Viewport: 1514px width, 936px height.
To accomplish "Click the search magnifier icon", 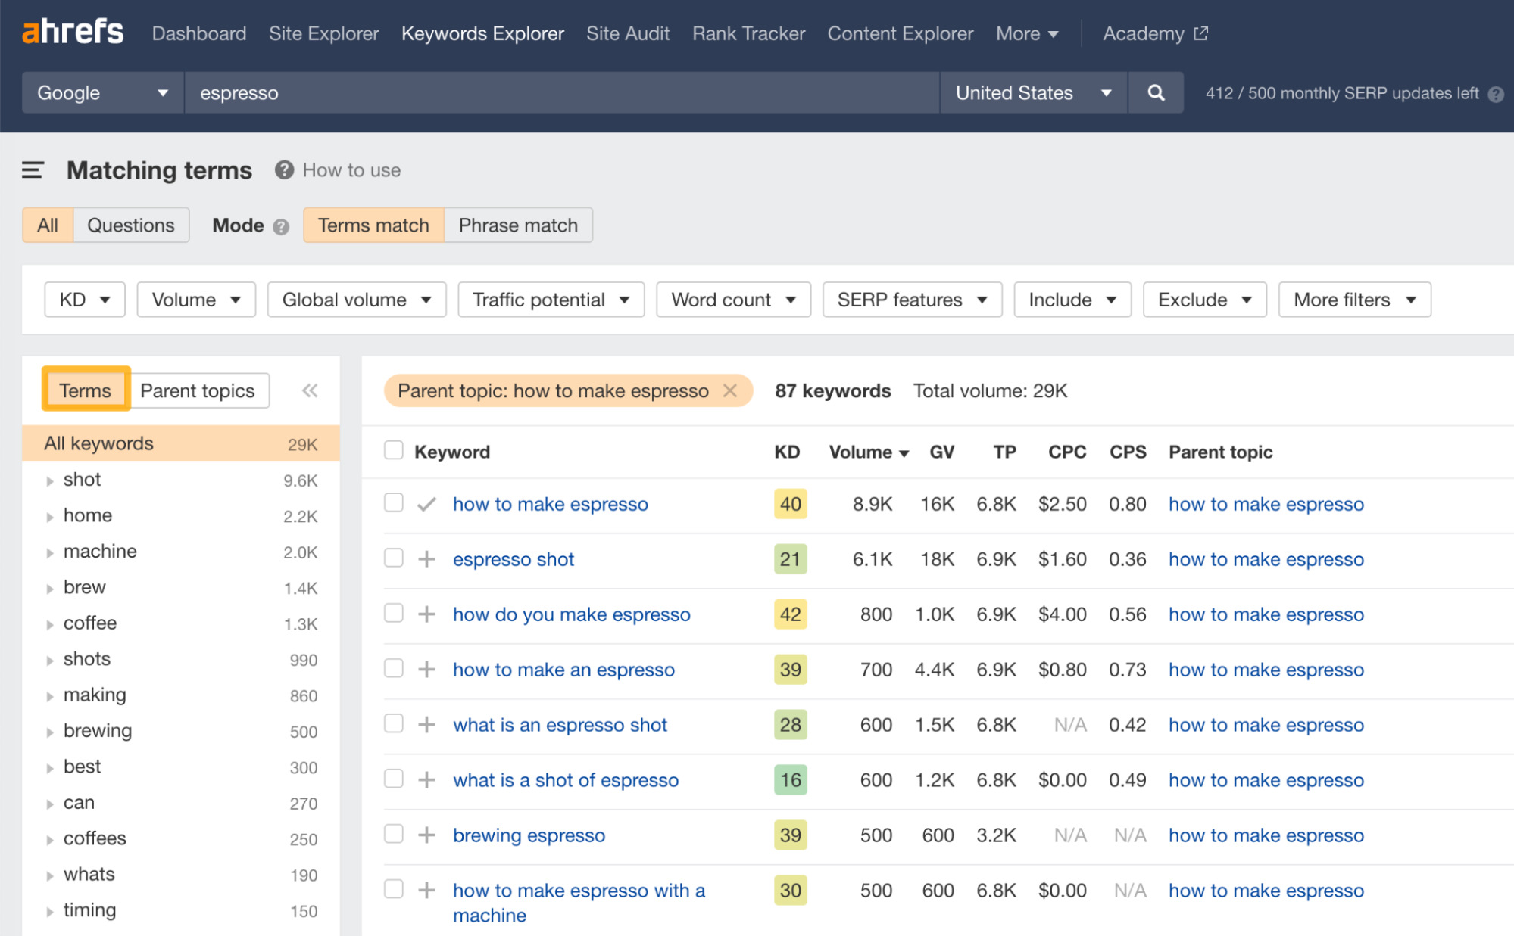I will click(1155, 92).
